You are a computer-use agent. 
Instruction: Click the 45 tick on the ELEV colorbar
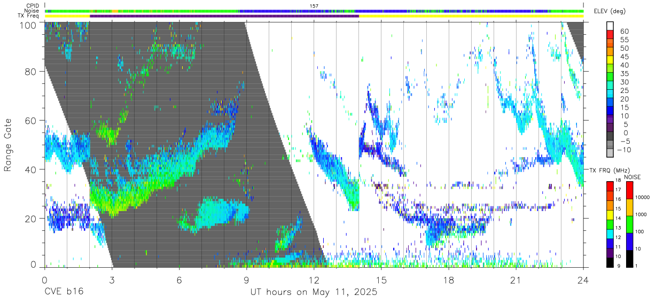coord(624,57)
